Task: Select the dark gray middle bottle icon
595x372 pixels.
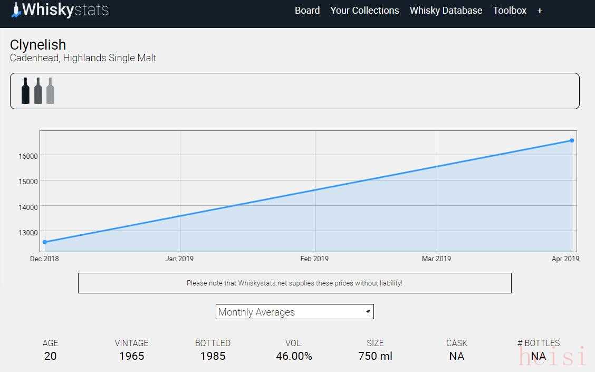Action: click(x=38, y=91)
